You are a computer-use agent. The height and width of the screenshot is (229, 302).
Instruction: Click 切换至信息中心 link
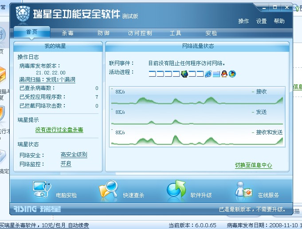pyautogui.click(x=254, y=165)
